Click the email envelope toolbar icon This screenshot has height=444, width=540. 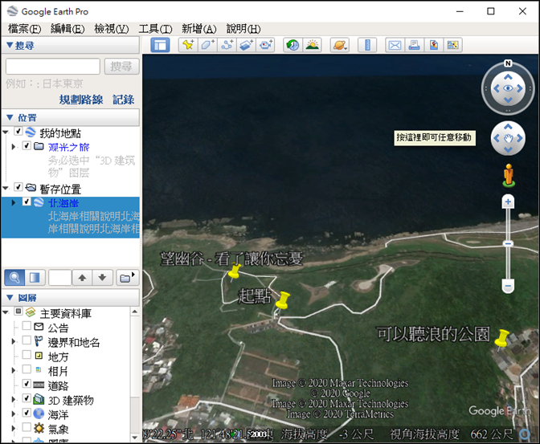tap(395, 45)
